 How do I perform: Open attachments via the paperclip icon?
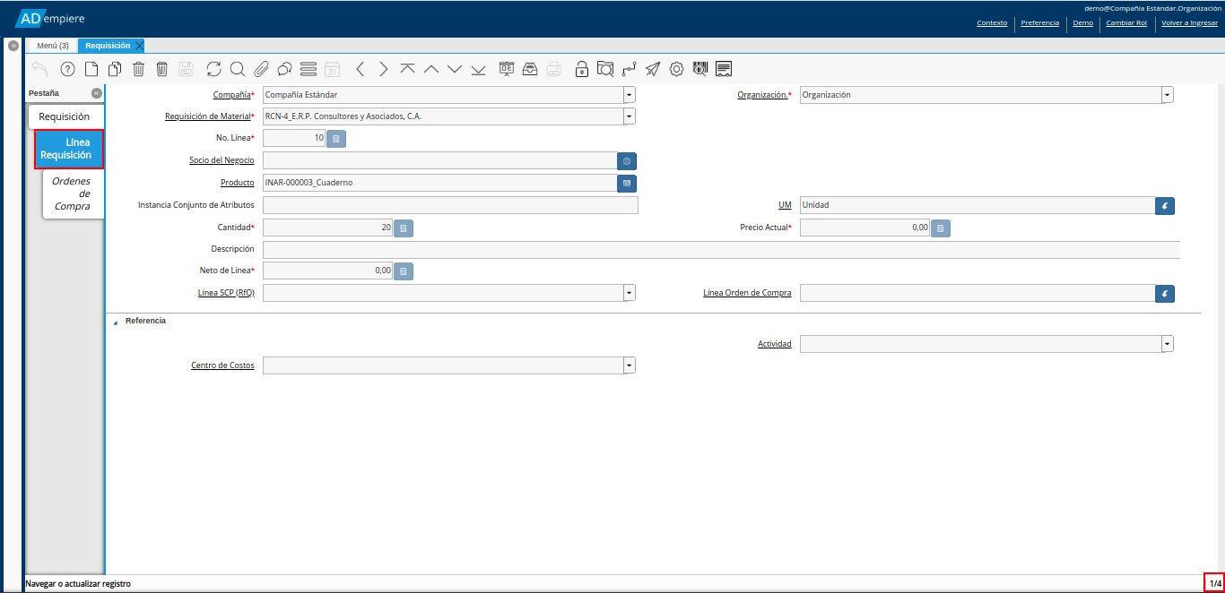261,69
